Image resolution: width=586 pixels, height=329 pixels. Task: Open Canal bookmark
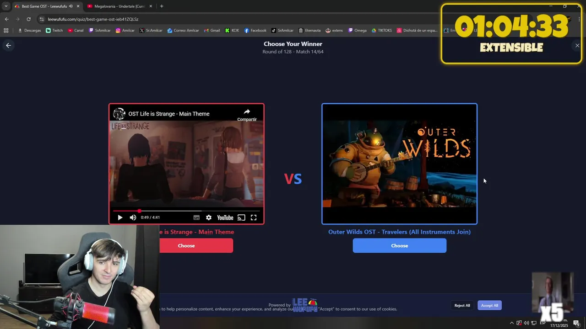pyautogui.click(x=76, y=31)
